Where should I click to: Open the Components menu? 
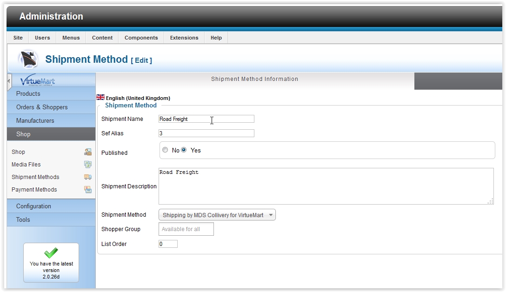(141, 38)
